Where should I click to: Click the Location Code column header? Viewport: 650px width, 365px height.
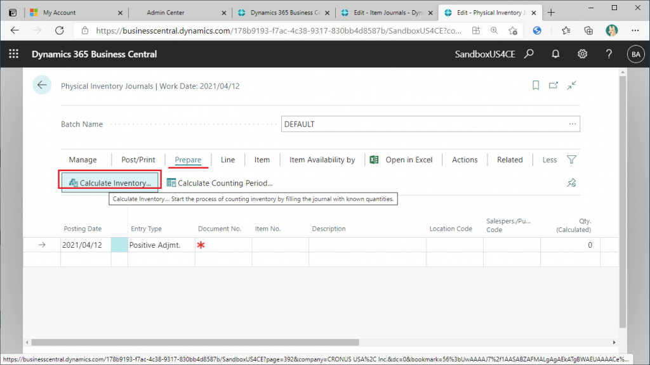[x=451, y=228]
